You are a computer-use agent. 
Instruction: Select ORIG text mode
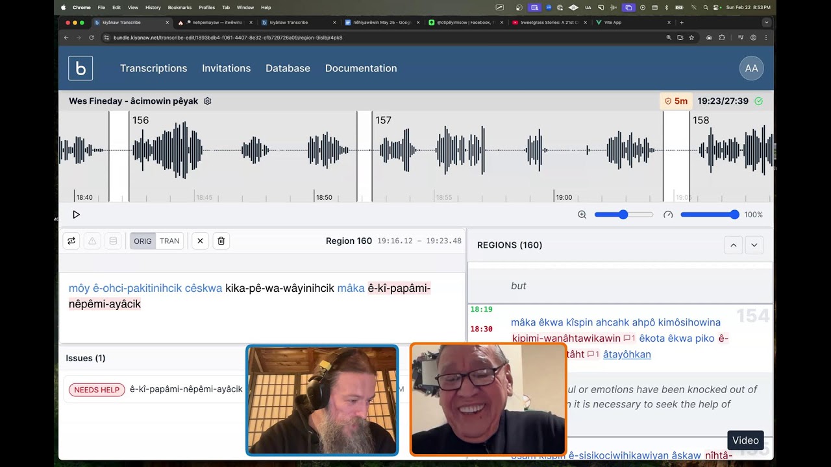coord(143,241)
